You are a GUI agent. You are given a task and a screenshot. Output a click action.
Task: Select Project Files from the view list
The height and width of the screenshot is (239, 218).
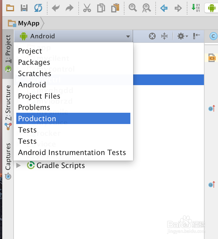coord(39,96)
